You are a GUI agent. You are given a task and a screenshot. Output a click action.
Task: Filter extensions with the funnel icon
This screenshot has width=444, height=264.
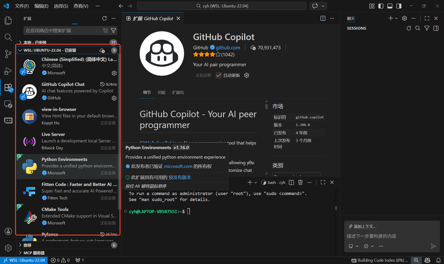click(113, 31)
